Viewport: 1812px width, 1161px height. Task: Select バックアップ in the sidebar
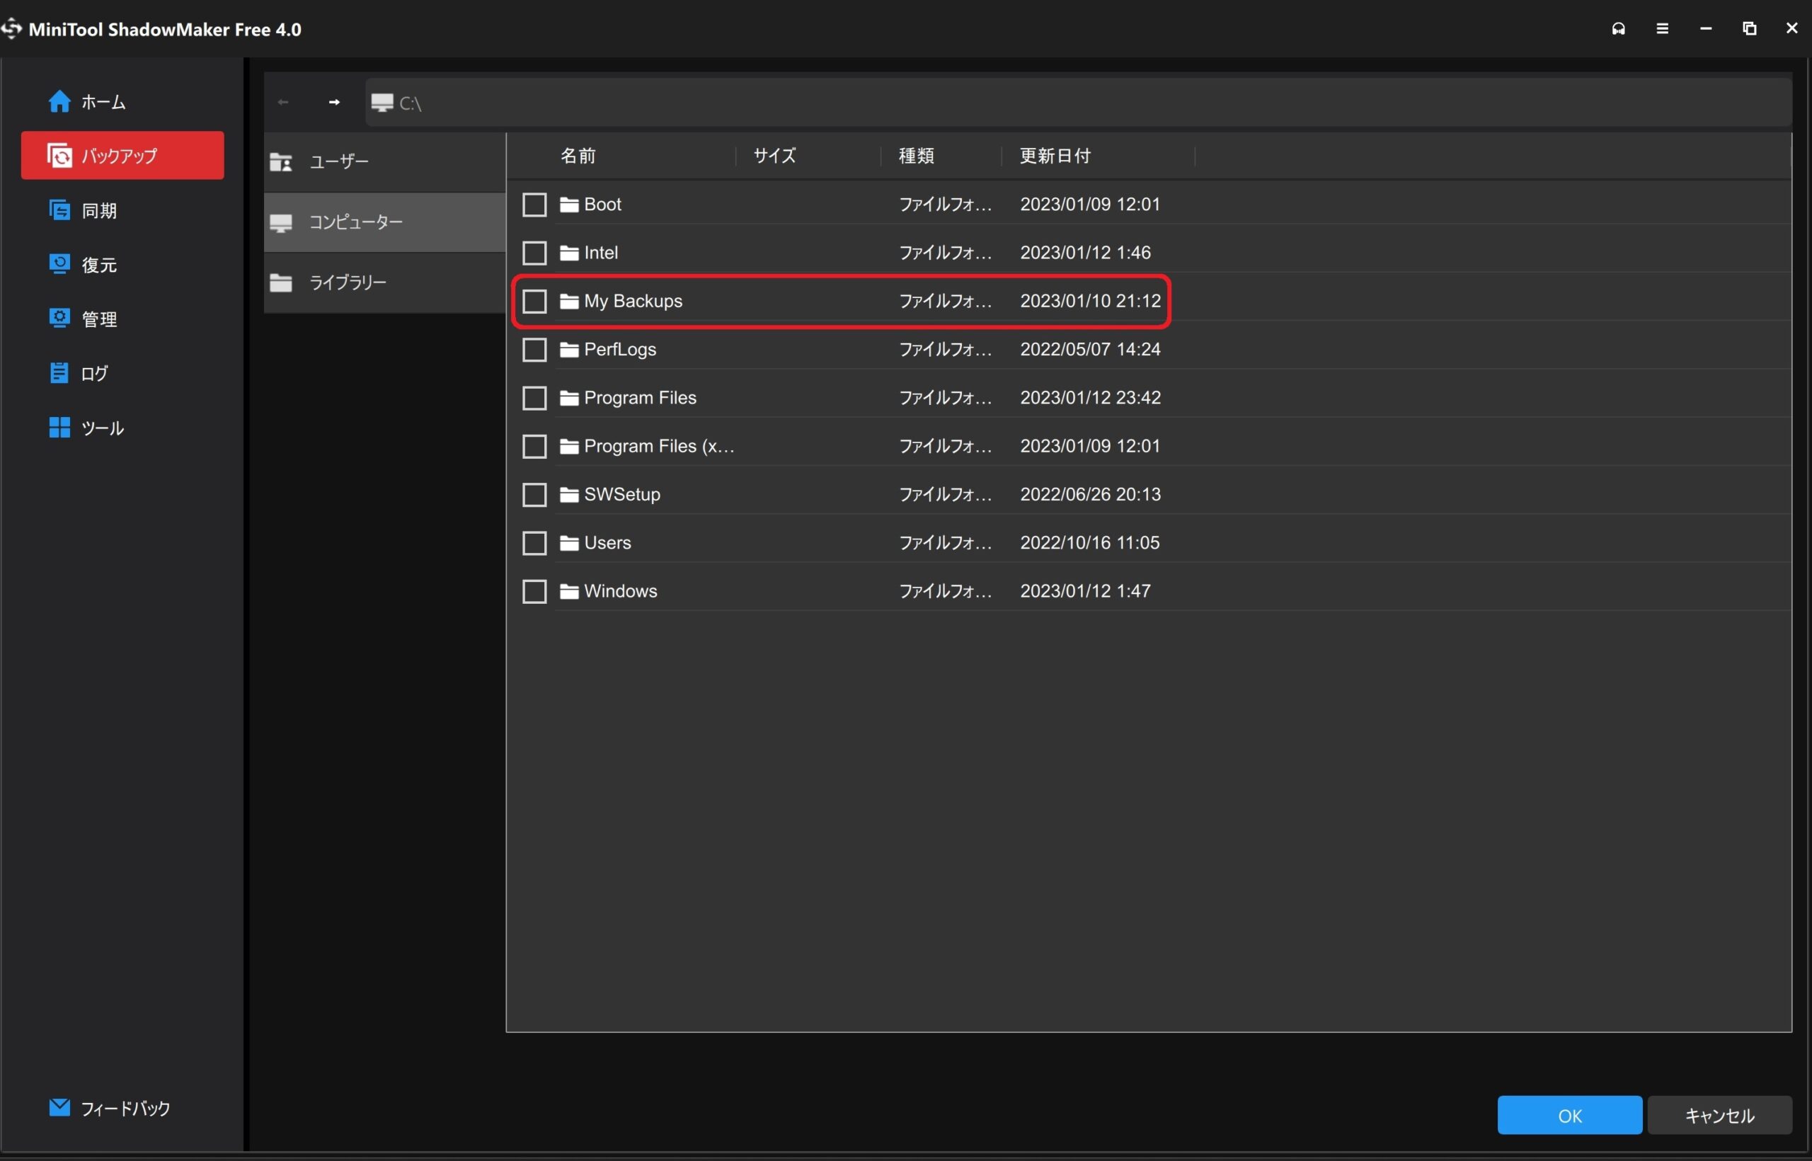122,155
